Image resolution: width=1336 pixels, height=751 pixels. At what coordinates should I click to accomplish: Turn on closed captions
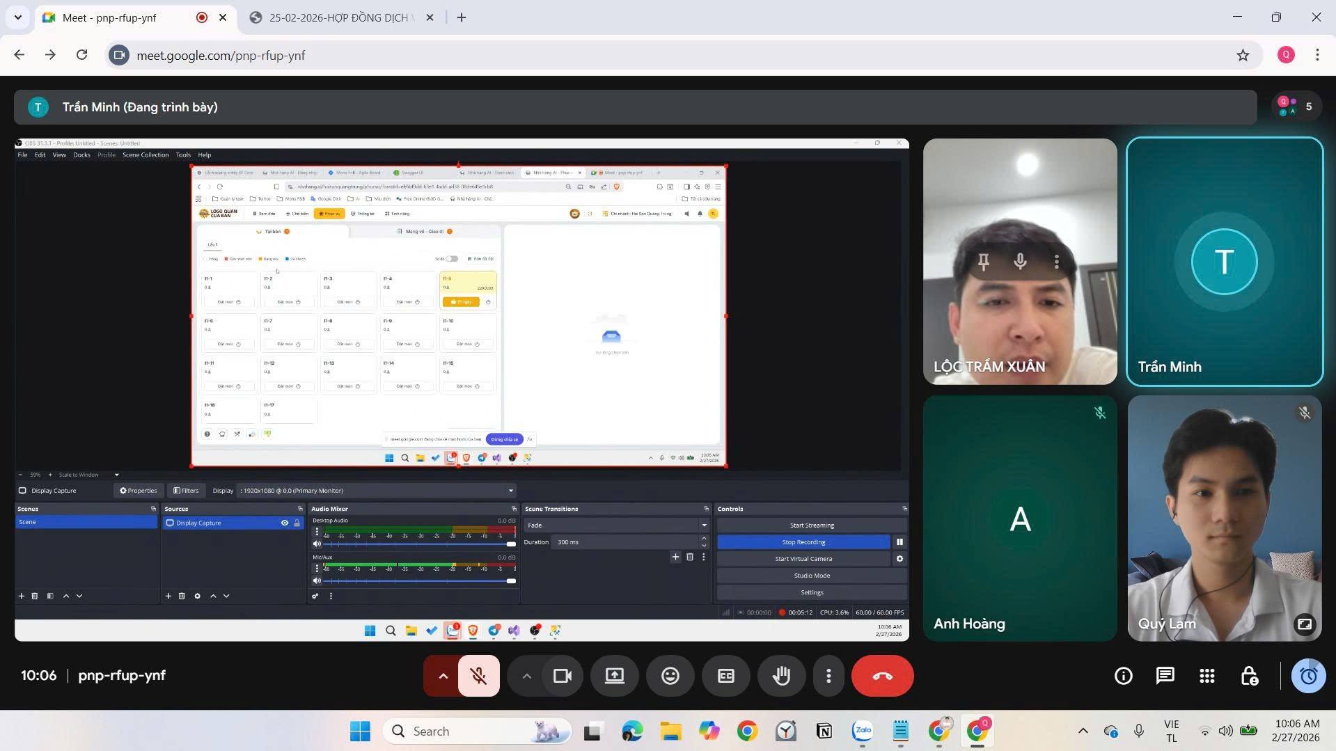(725, 676)
